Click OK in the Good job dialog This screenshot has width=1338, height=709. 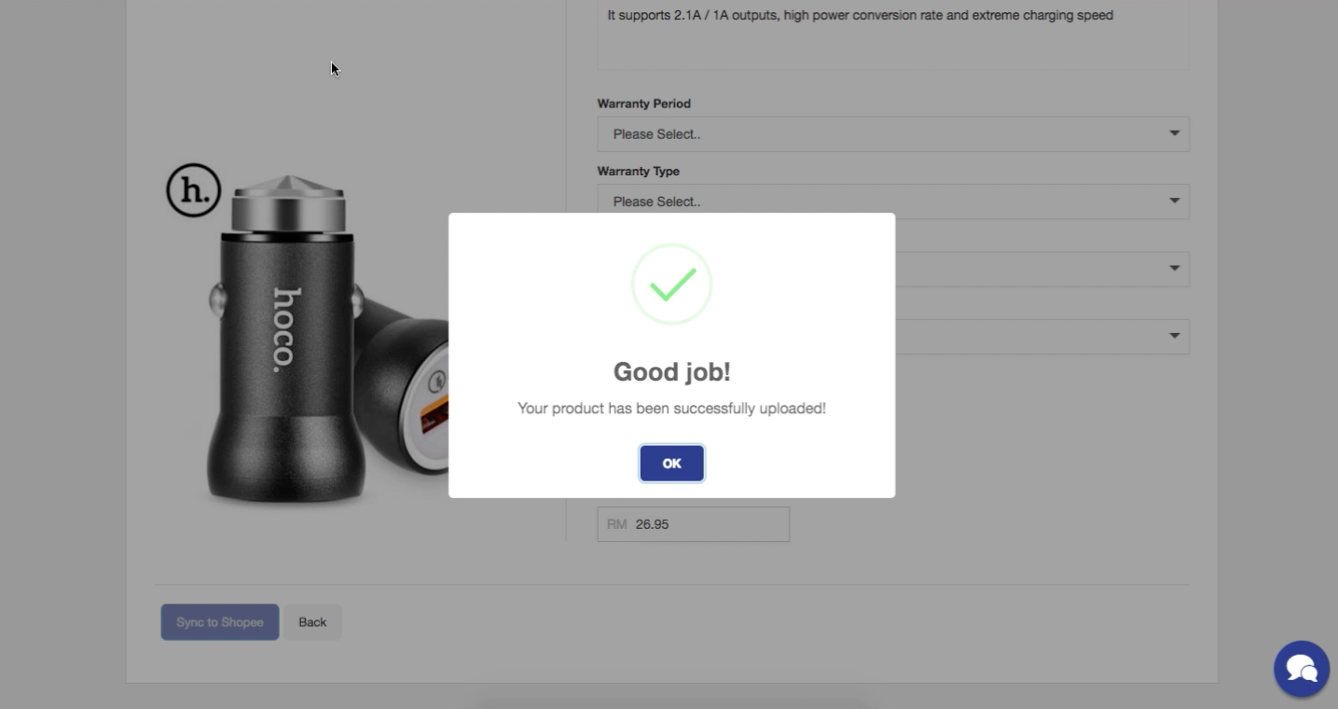671,463
